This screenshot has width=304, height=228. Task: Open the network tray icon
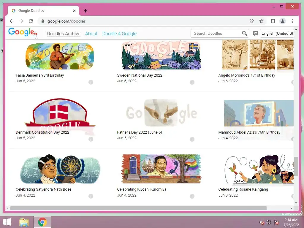[x=269, y=222]
